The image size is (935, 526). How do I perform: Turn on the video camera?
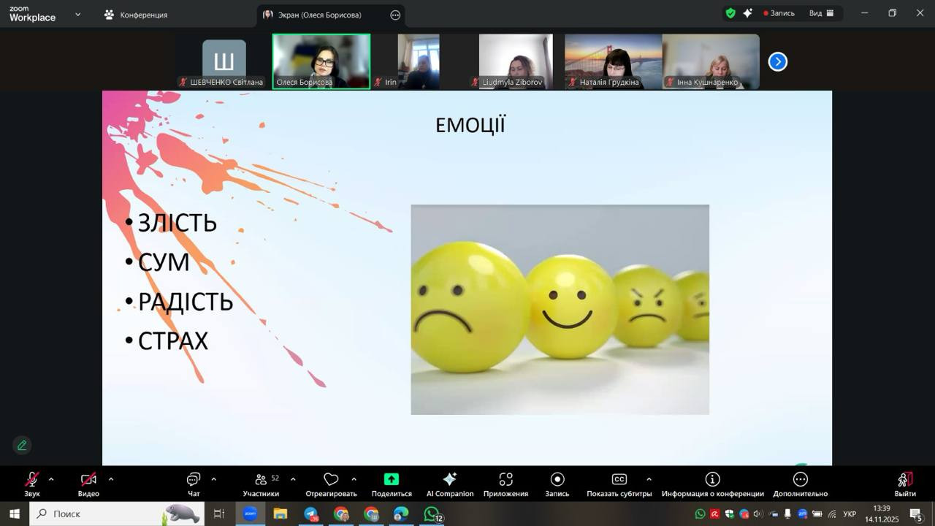[88, 480]
